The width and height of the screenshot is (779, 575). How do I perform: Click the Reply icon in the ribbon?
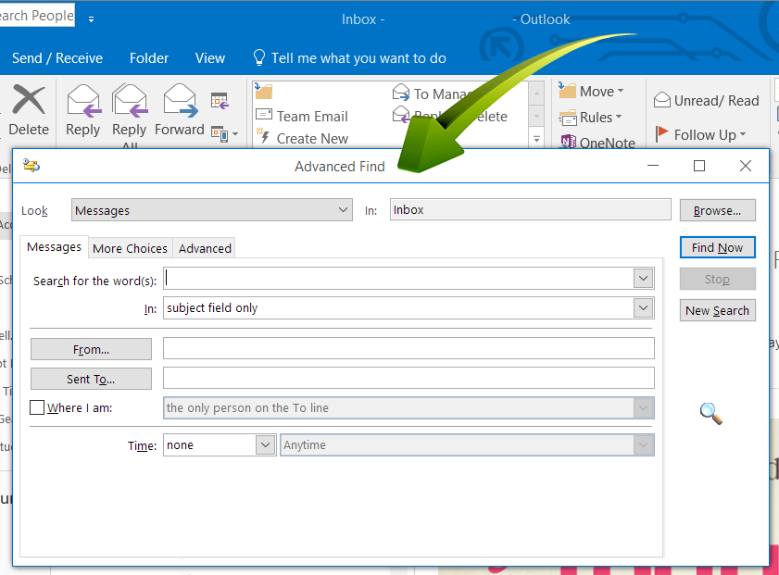[x=83, y=102]
